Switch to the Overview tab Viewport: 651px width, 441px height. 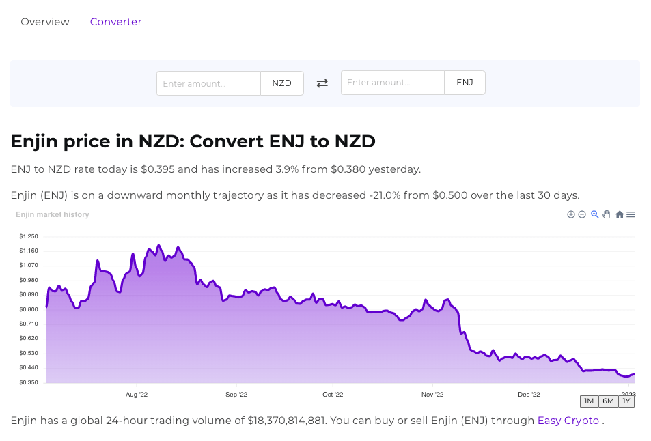[45, 22]
